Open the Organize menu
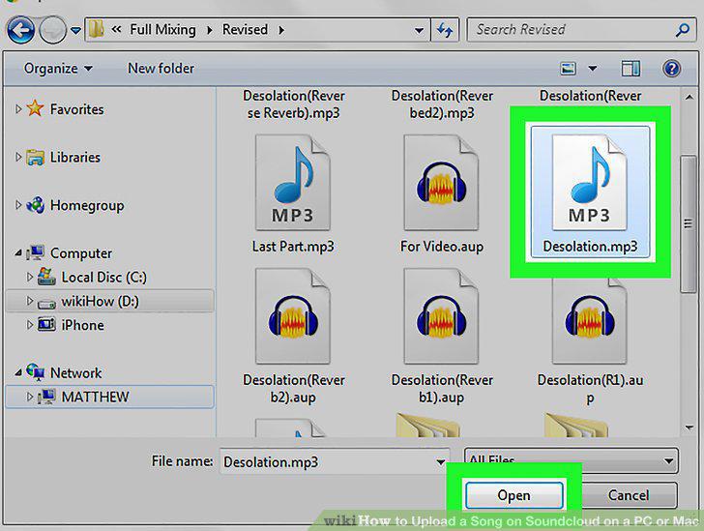Screen dimensions: 704x531 pos(58,69)
